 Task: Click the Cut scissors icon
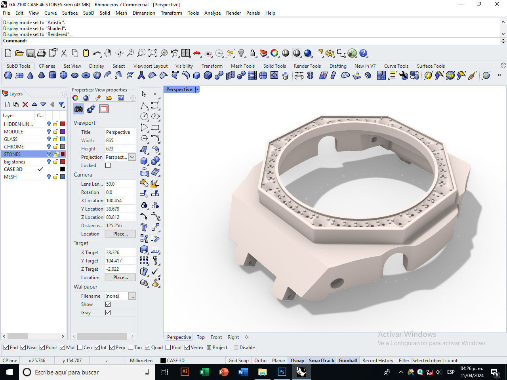(64, 53)
